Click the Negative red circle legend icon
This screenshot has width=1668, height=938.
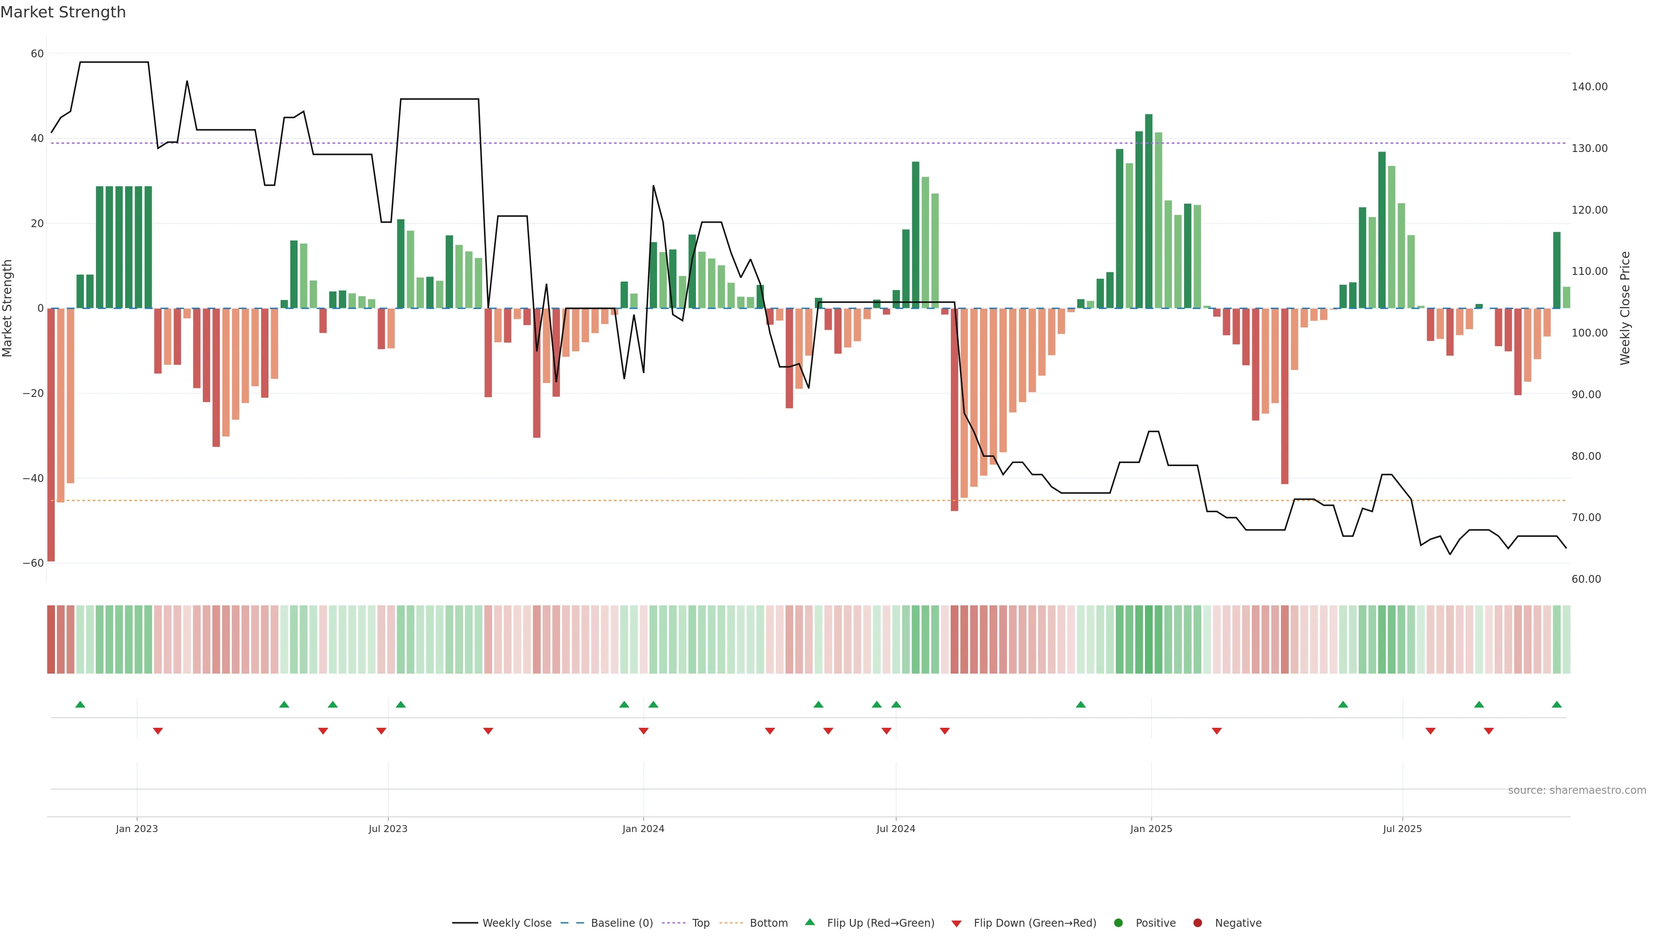[1197, 923]
